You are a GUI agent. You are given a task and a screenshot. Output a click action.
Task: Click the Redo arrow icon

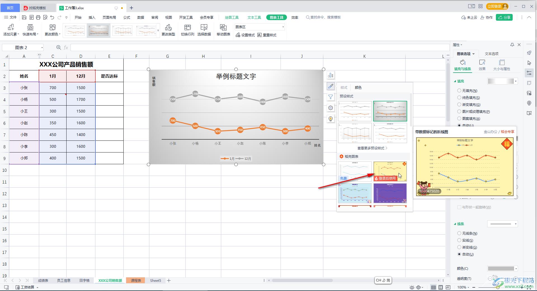tap(59, 17)
